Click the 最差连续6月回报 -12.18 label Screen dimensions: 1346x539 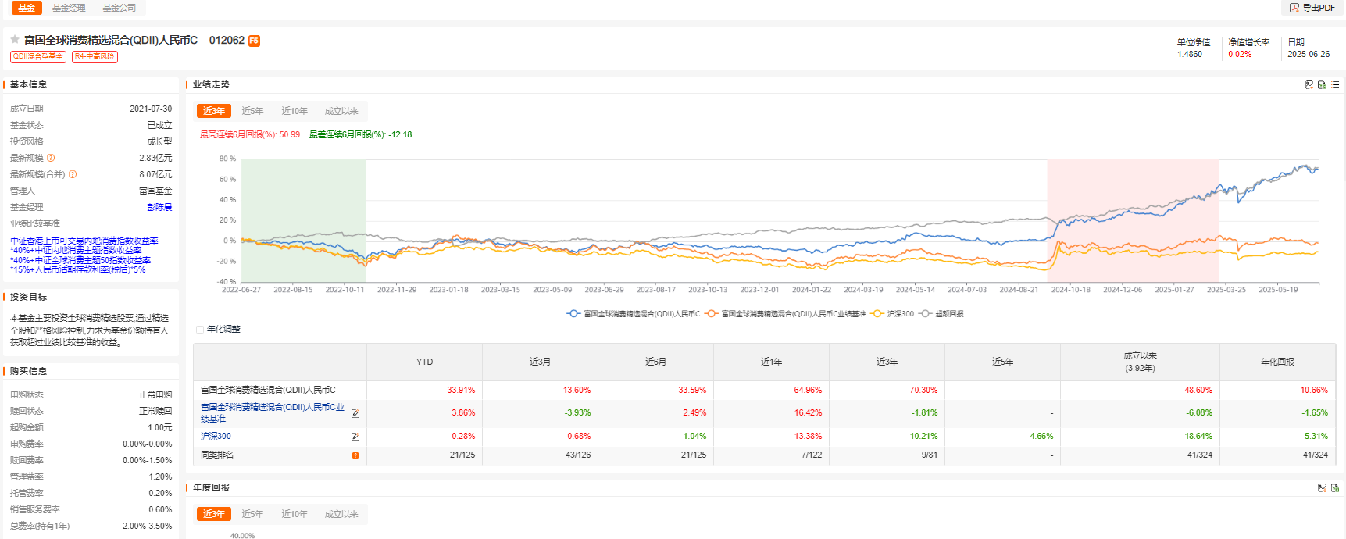360,134
